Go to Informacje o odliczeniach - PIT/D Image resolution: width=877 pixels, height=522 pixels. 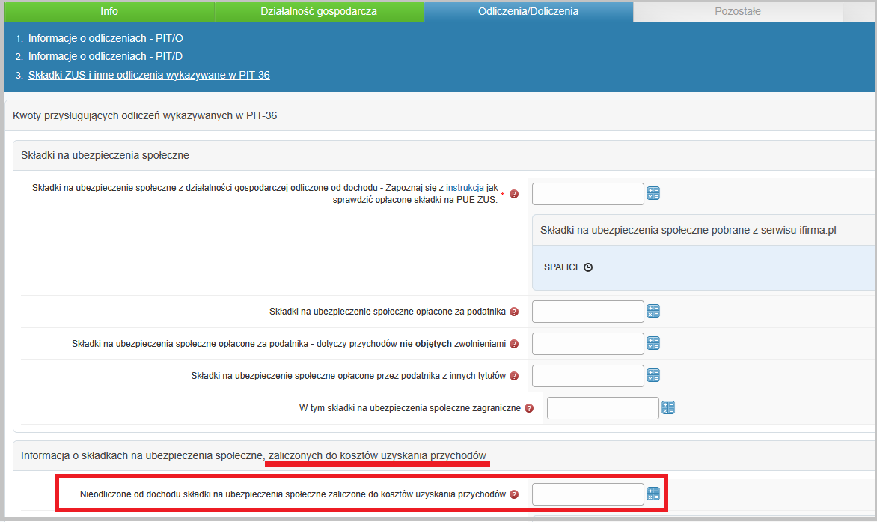[x=106, y=56]
